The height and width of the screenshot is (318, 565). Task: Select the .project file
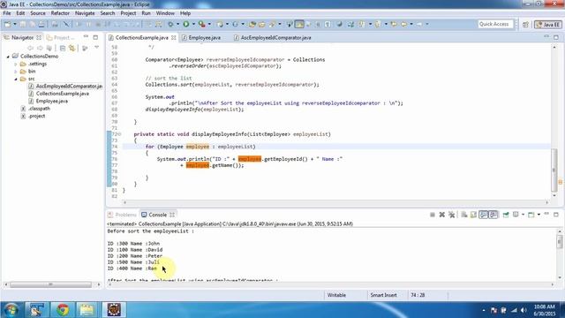pos(33,116)
